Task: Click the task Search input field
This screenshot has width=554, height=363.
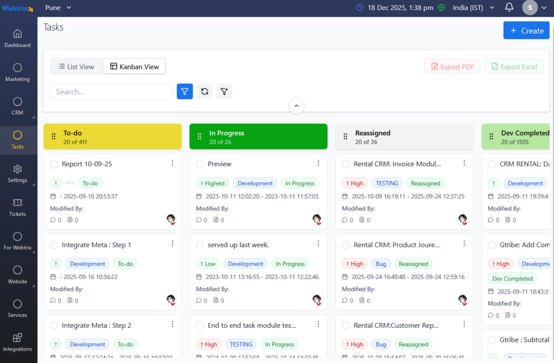Action: pyautogui.click(x=111, y=91)
